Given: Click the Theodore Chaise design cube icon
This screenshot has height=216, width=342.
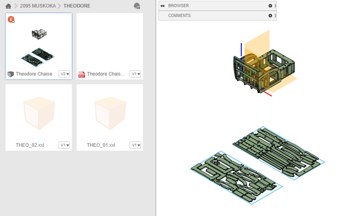Looking at the screenshot, I should pyautogui.click(x=11, y=74).
